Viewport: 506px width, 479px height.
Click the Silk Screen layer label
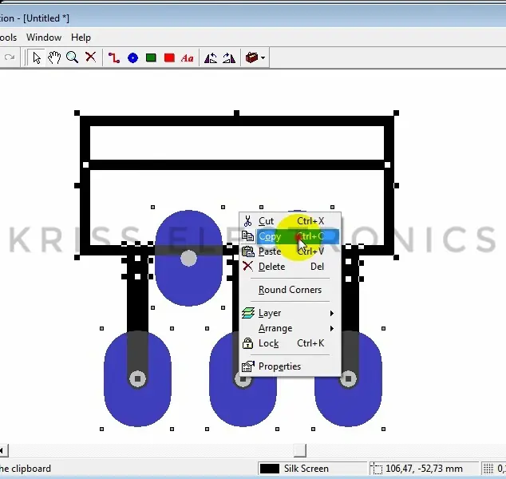pyautogui.click(x=306, y=469)
